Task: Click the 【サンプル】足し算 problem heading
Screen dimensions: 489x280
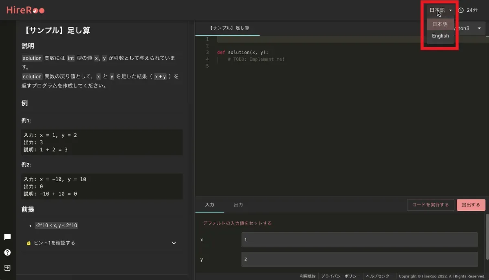Action: pos(56,30)
